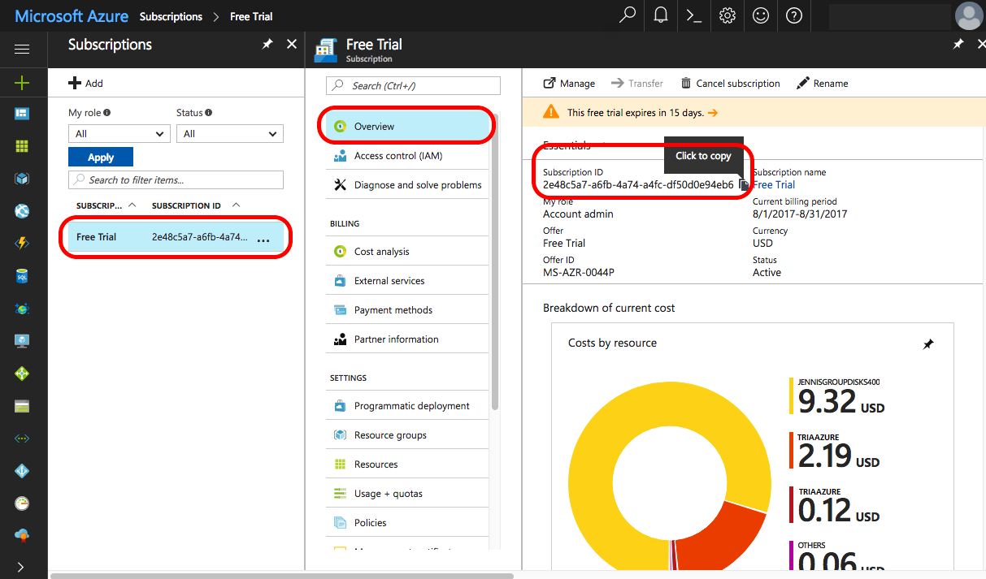Open Dashboard from the left sidebar
The width and height of the screenshot is (986, 579).
[x=22, y=114]
